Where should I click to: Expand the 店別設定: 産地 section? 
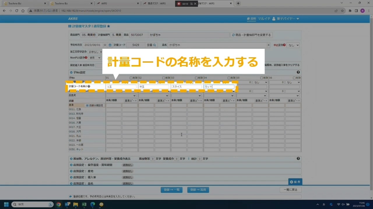click(x=71, y=171)
